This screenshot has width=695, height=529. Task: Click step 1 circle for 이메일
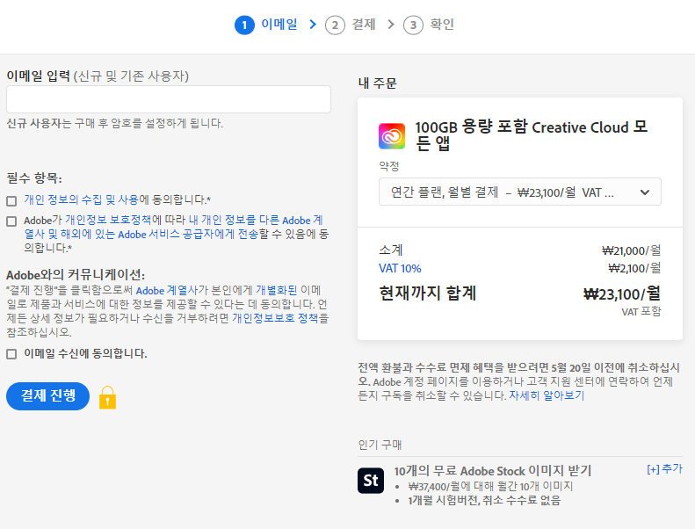244,25
